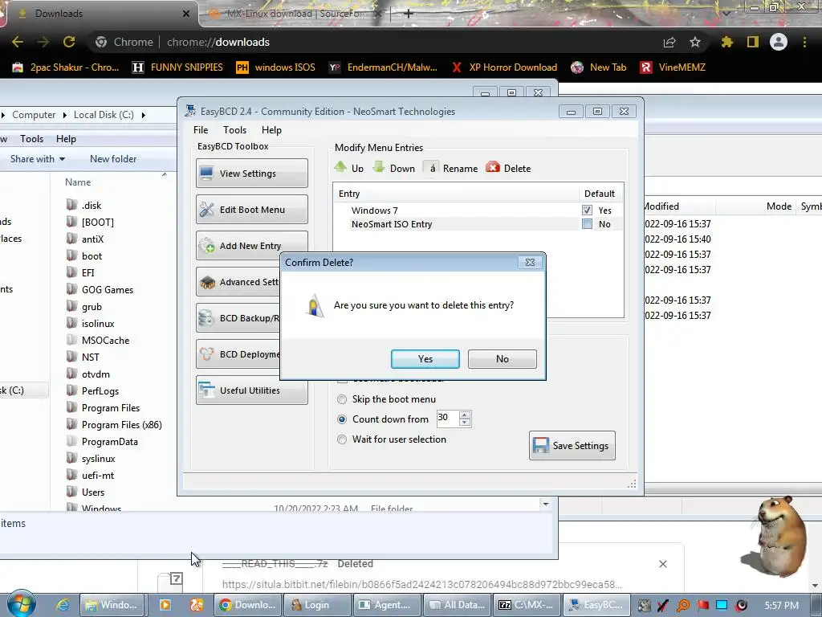Image resolution: width=822 pixels, height=617 pixels.
Task: Select the MSOCache folder
Action: pos(105,341)
